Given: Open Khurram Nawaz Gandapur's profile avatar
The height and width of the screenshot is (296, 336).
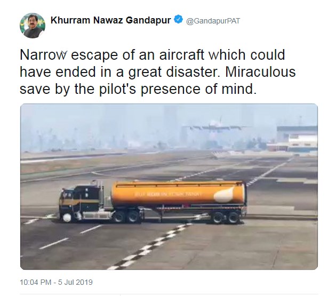Looking at the screenshot, I should 33,26.
